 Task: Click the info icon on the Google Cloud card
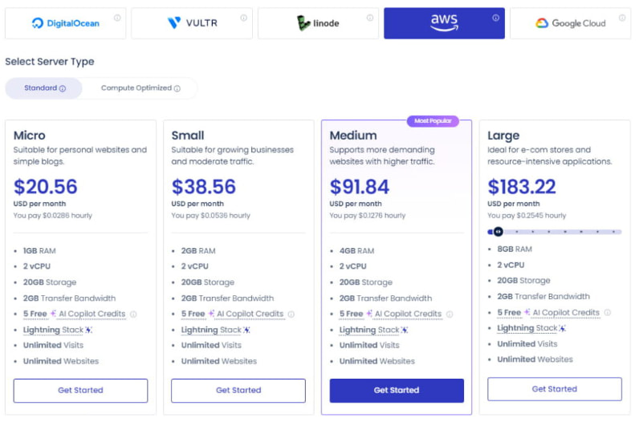(622, 18)
